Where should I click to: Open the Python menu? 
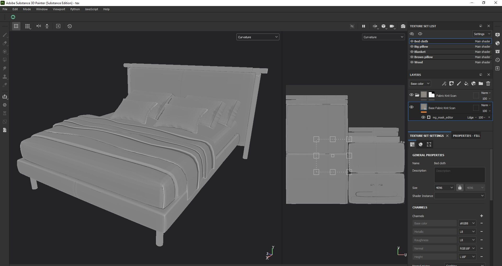[75, 9]
